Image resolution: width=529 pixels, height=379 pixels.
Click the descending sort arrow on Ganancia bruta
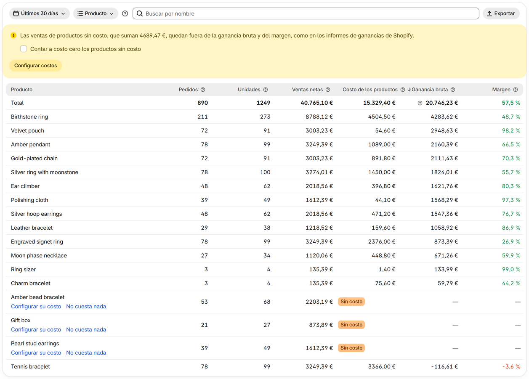point(409,90)
